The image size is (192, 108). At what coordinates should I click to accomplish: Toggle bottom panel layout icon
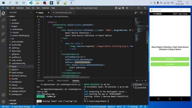click(119, 8)
